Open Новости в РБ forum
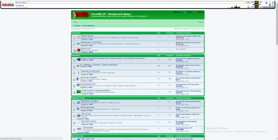278x140 pixels. coord(85,49)
